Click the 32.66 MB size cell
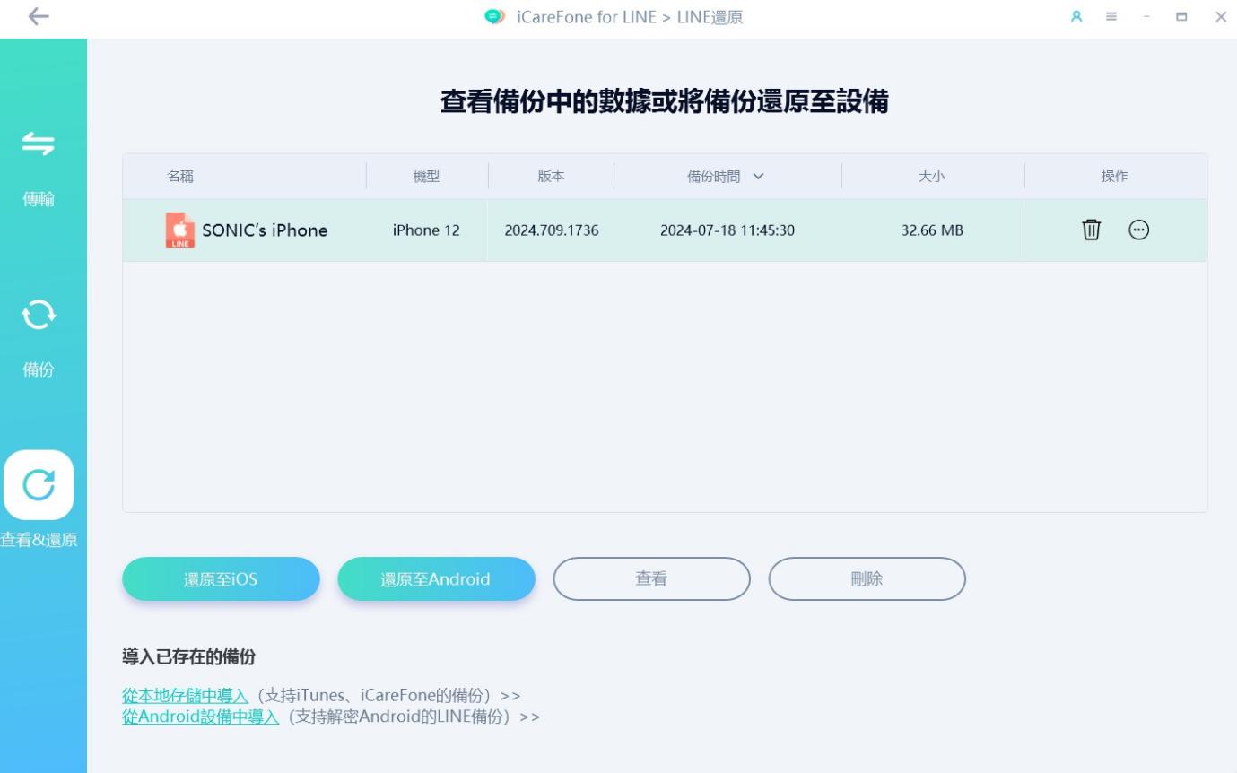Viewport: 1237px width, 773px height. (932, 230)
